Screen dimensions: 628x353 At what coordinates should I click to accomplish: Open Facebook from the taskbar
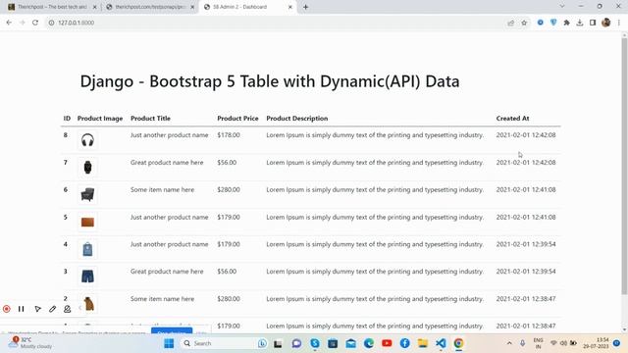[405, 343]
